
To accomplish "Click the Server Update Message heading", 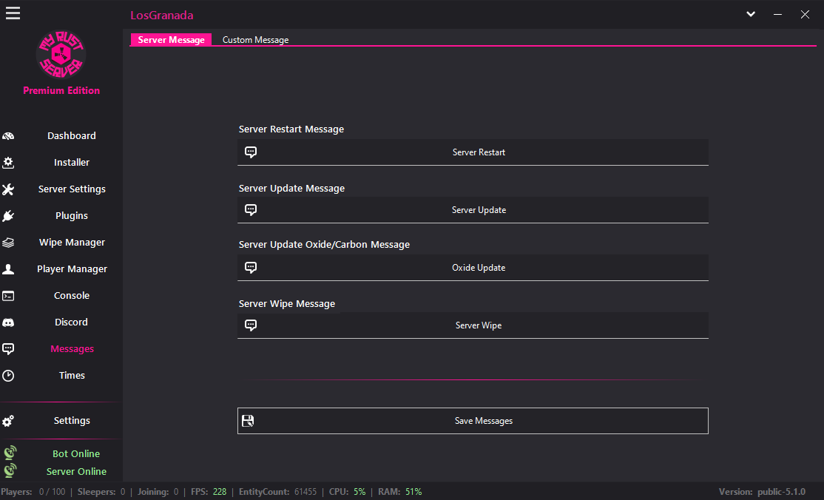I will tap(291, 188).
